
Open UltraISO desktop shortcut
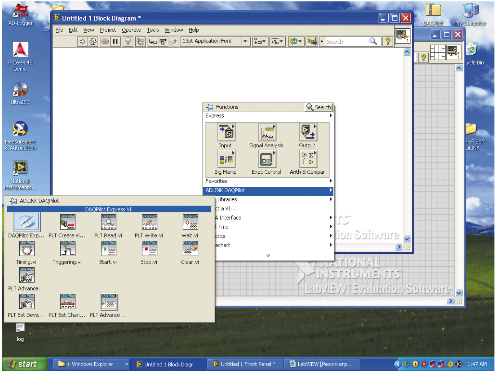(x=20, y=93)
